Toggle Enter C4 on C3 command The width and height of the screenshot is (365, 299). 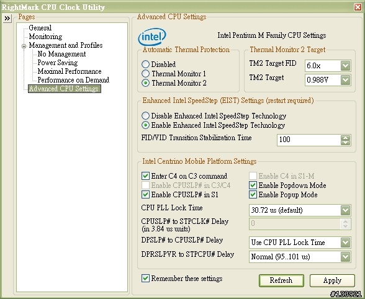point(145,176)
